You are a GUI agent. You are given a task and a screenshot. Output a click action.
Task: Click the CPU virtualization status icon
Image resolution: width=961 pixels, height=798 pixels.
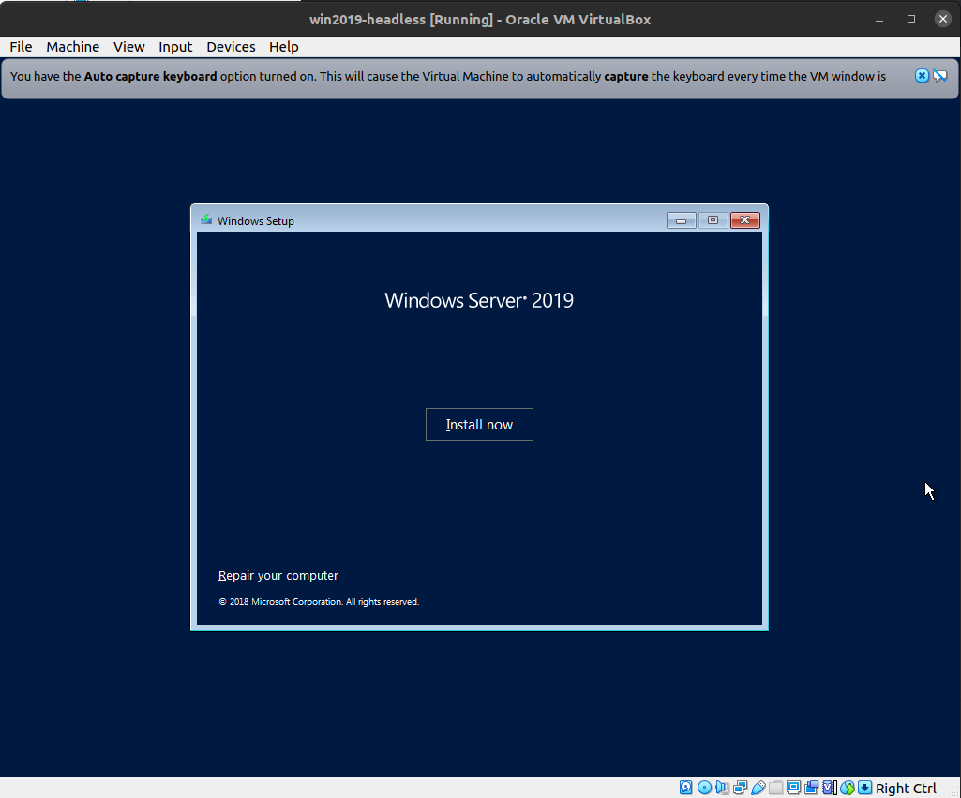click(x=829, y=788)
